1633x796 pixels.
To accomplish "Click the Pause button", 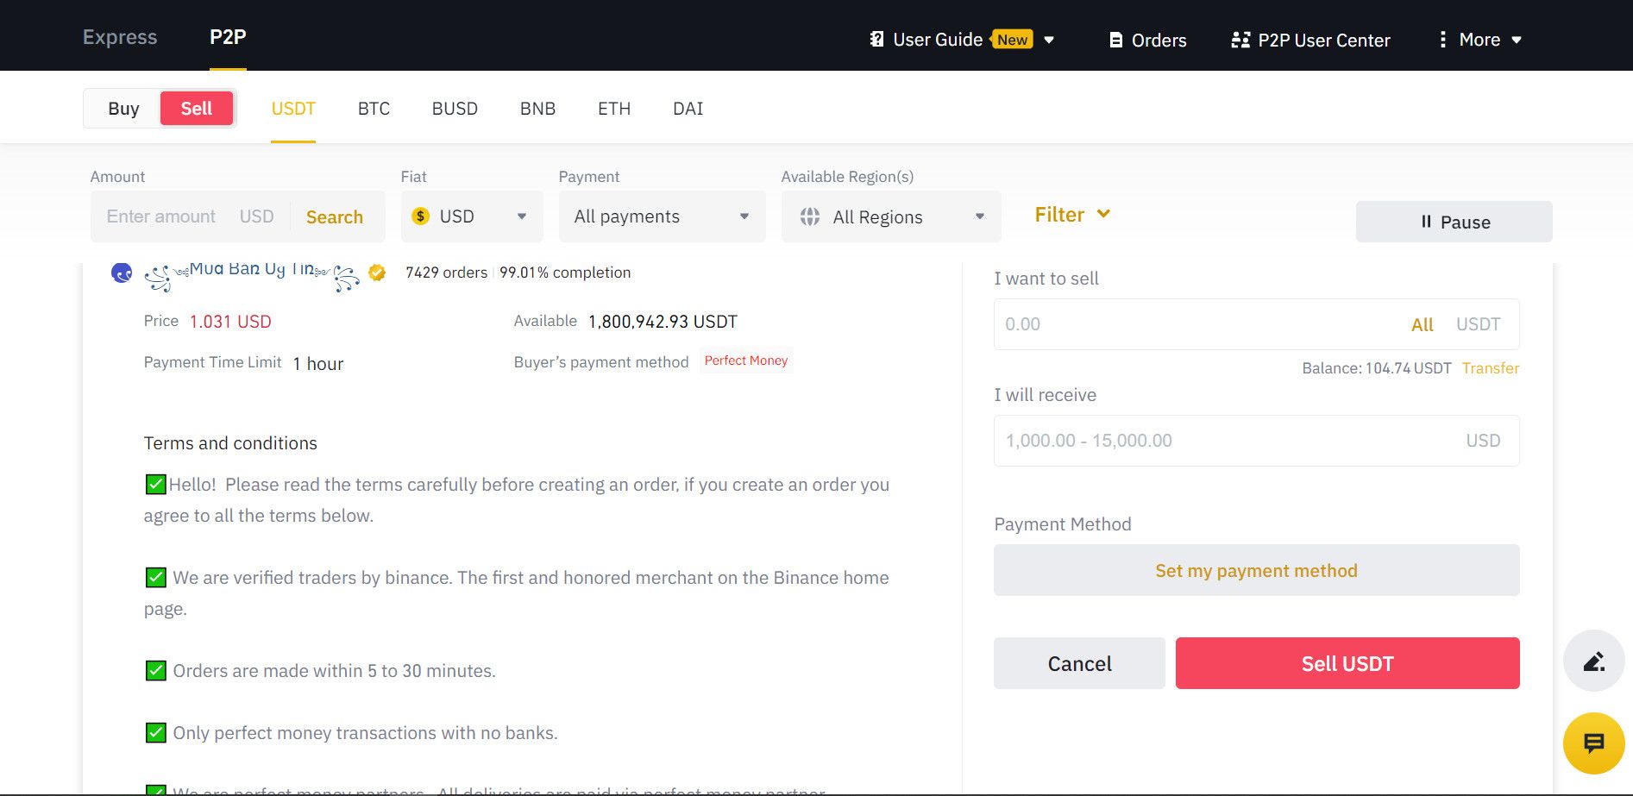I will tap(1454, 222).
